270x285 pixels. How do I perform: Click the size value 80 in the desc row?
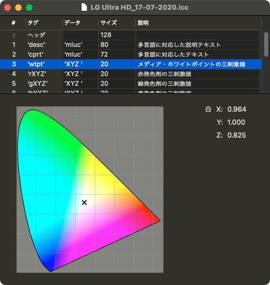(104, 45)
